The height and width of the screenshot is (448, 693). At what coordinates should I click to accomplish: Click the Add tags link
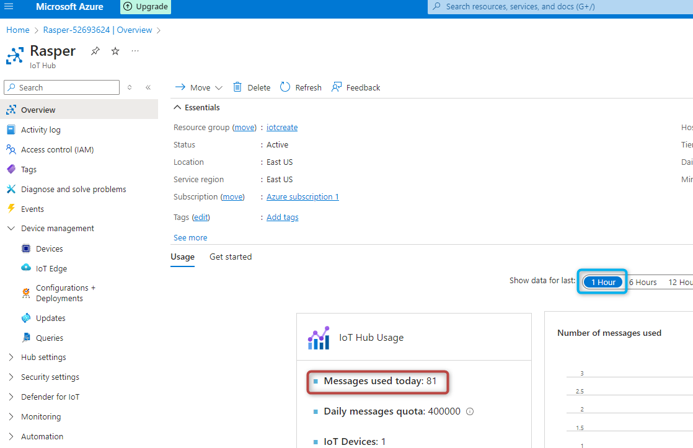coord(283,217)
